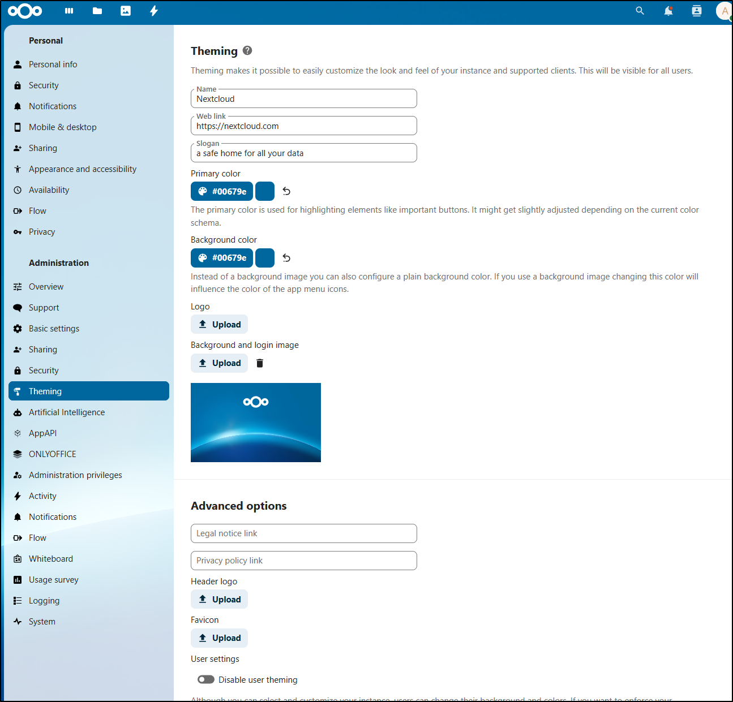Click the ONLYOFFICE layers icon

pyautogui.click(x=18, y=454)
